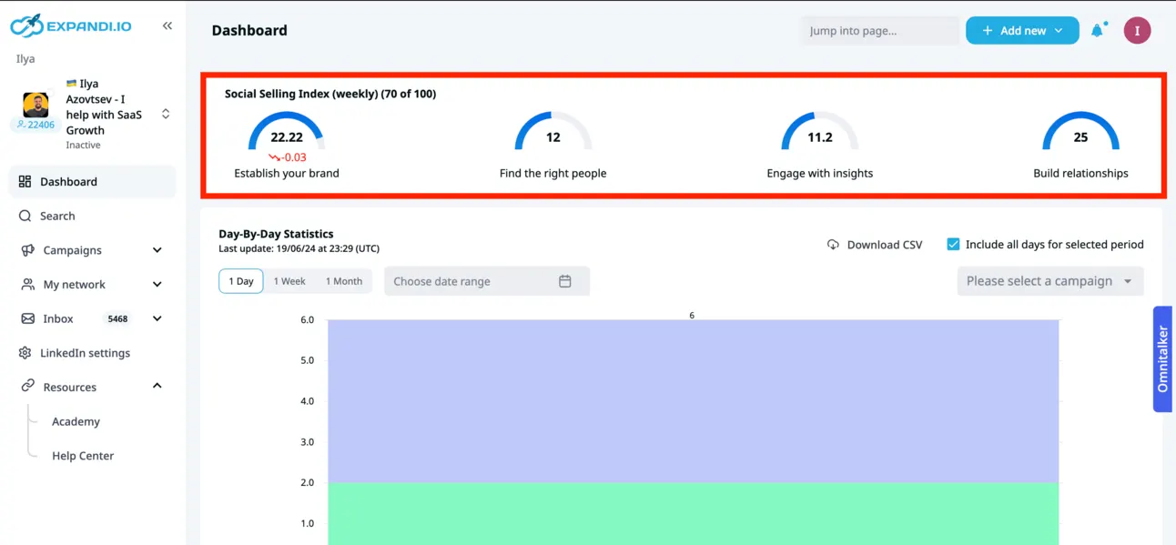The width and height of the screenshot is (1176, 545).
Task: Click the Engage with insights gauge
Action: point(820,133)
